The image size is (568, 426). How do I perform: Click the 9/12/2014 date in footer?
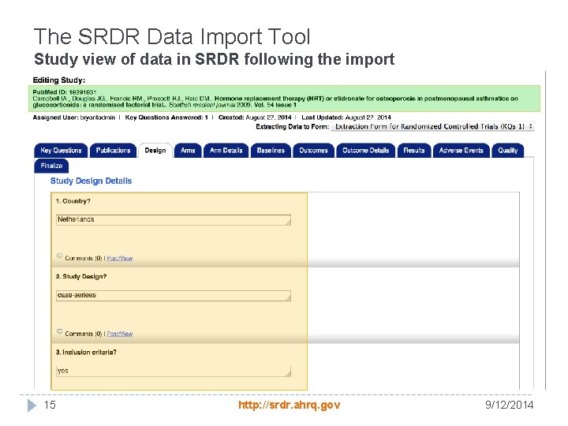(510, 405)
